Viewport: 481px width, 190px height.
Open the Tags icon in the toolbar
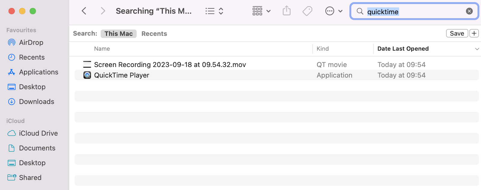coord(307,11)
